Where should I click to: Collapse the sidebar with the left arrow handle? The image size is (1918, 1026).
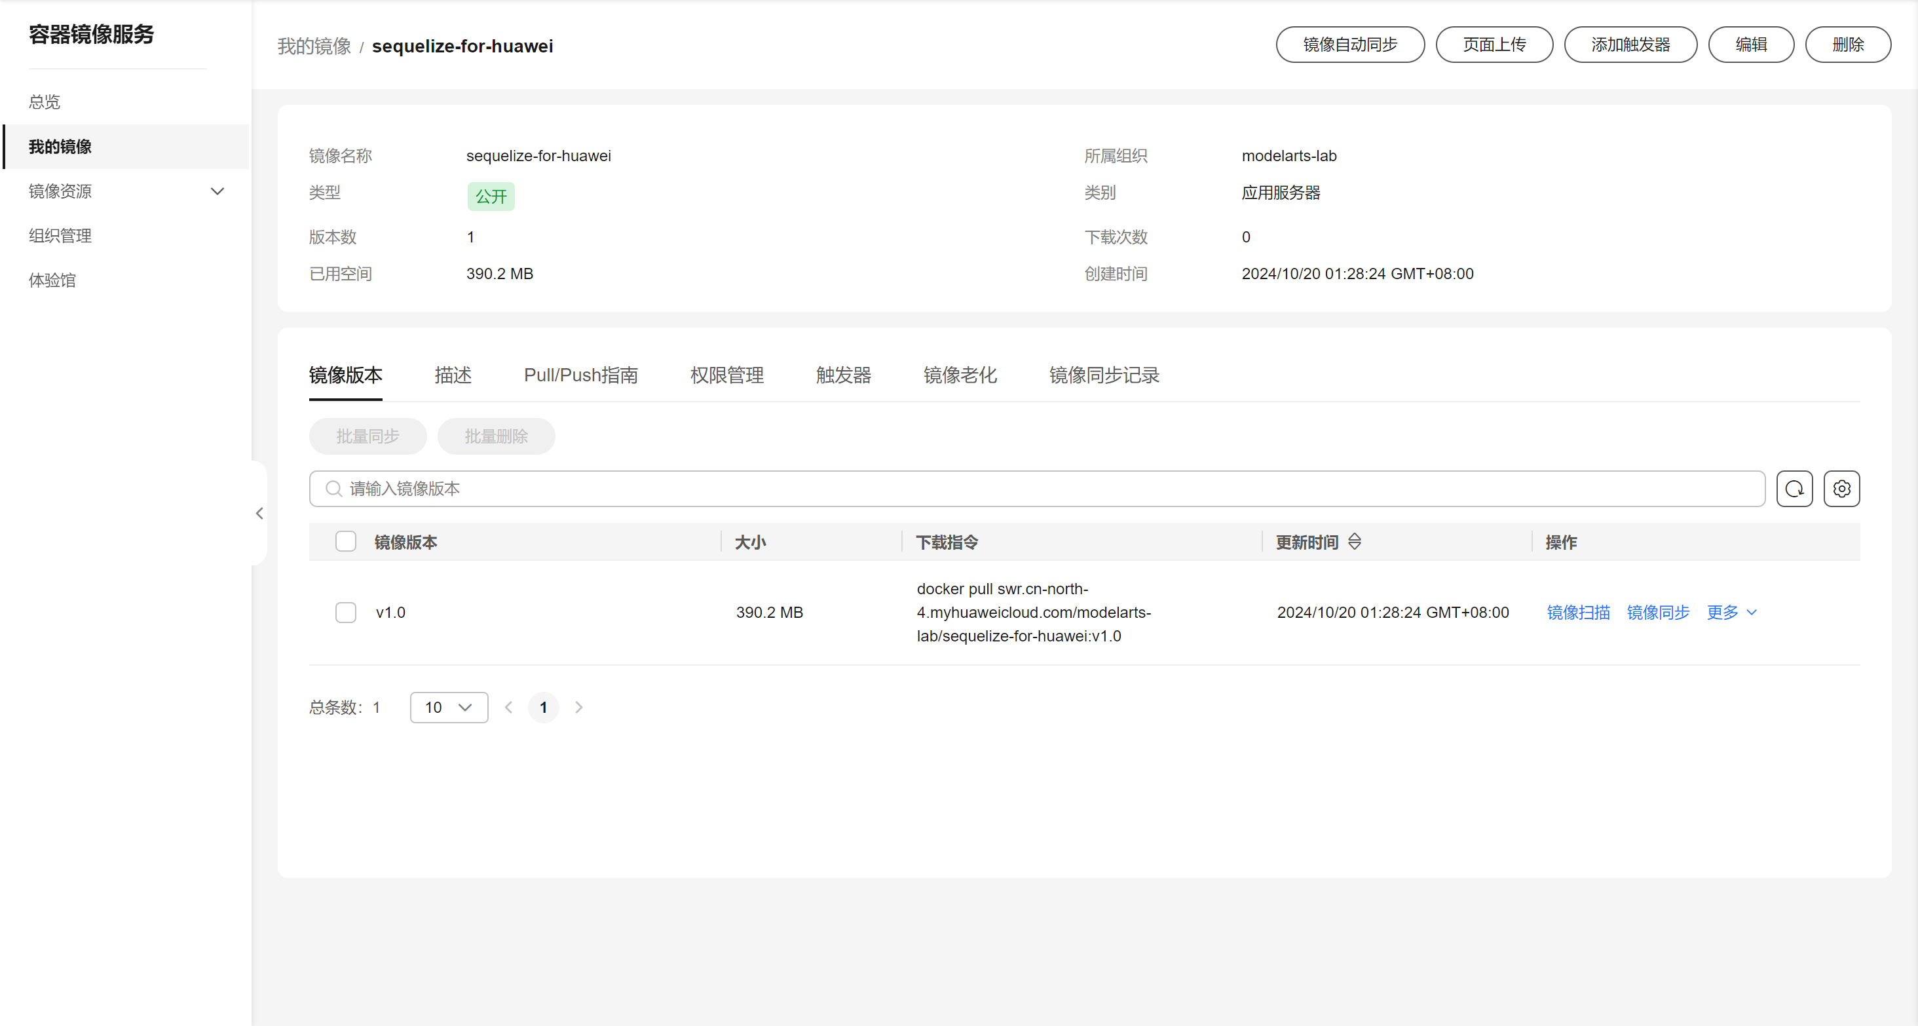259,513
